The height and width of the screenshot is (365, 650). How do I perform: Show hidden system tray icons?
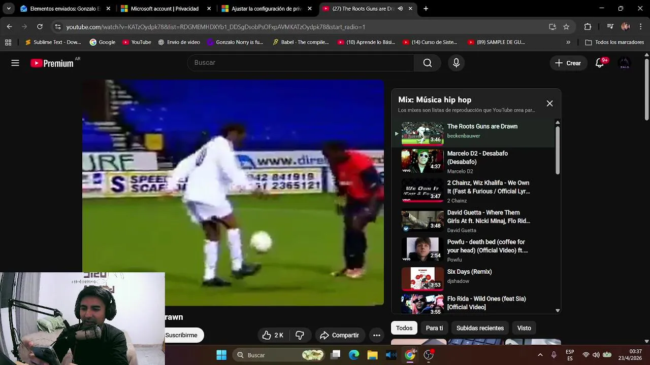[540, 355]
